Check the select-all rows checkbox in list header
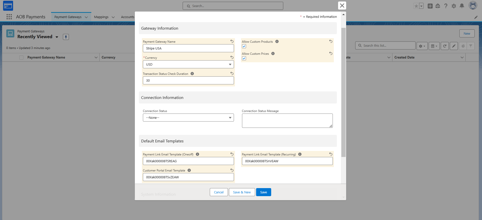 pos(21,58)
